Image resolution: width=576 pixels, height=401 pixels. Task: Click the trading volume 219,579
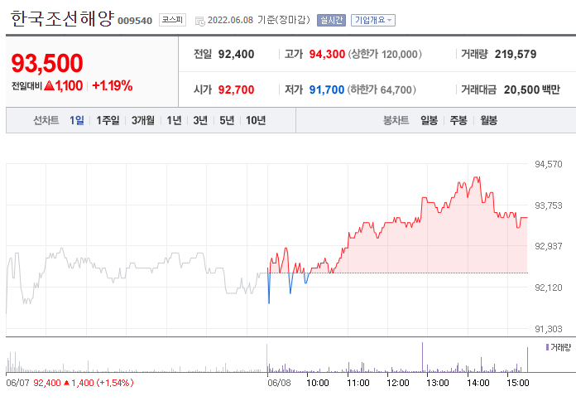516,55
